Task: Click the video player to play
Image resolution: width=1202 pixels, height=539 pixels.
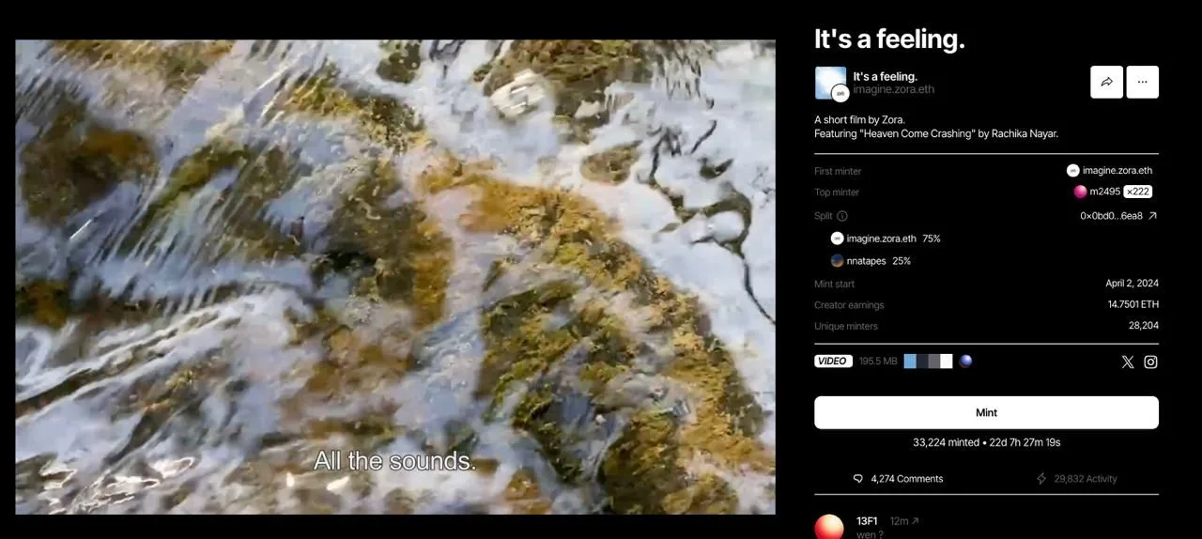Action: [395, 277]
